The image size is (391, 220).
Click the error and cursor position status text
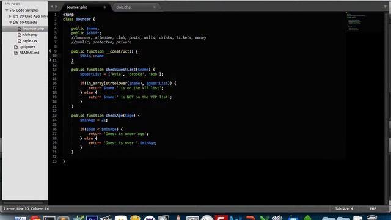click(x=26, y=209)
